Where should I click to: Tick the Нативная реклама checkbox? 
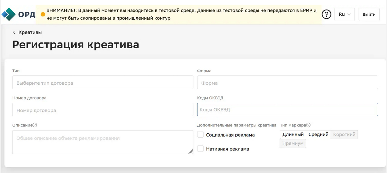200,149
